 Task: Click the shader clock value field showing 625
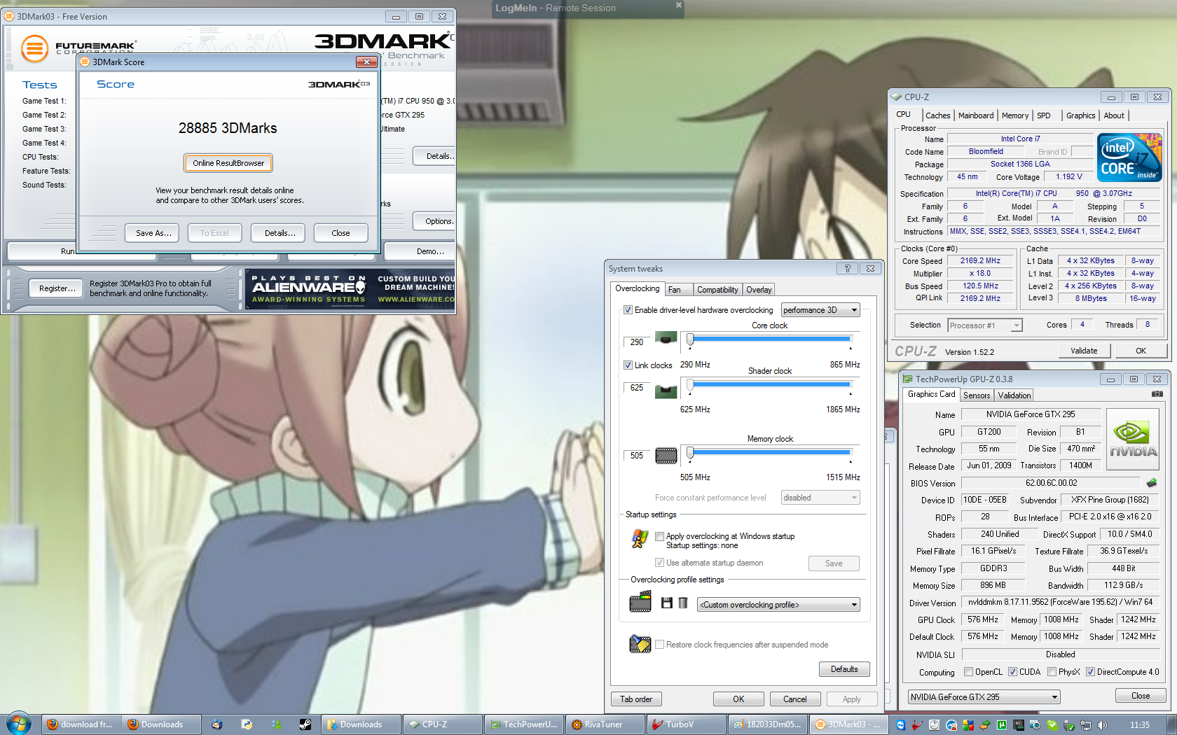(637, 388)
